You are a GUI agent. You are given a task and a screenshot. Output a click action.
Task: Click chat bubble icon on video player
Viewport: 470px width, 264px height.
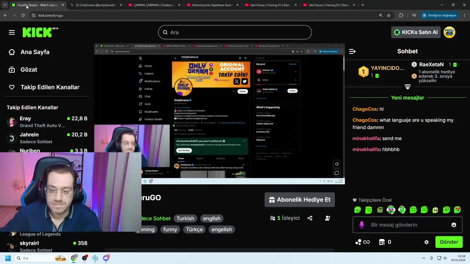point(337,173)
